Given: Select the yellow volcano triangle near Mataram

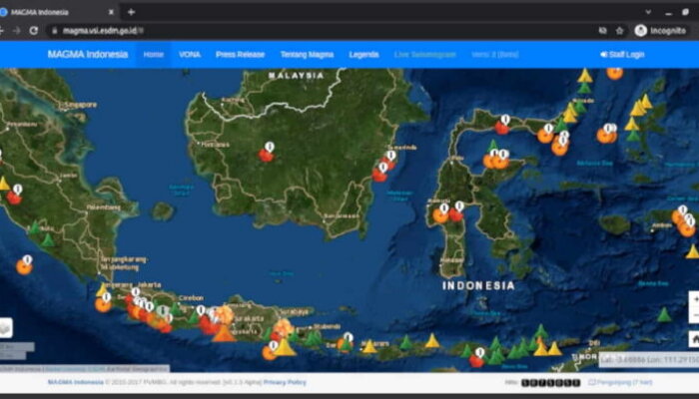Looking at the screenshot, I should (x=369, y=346).
